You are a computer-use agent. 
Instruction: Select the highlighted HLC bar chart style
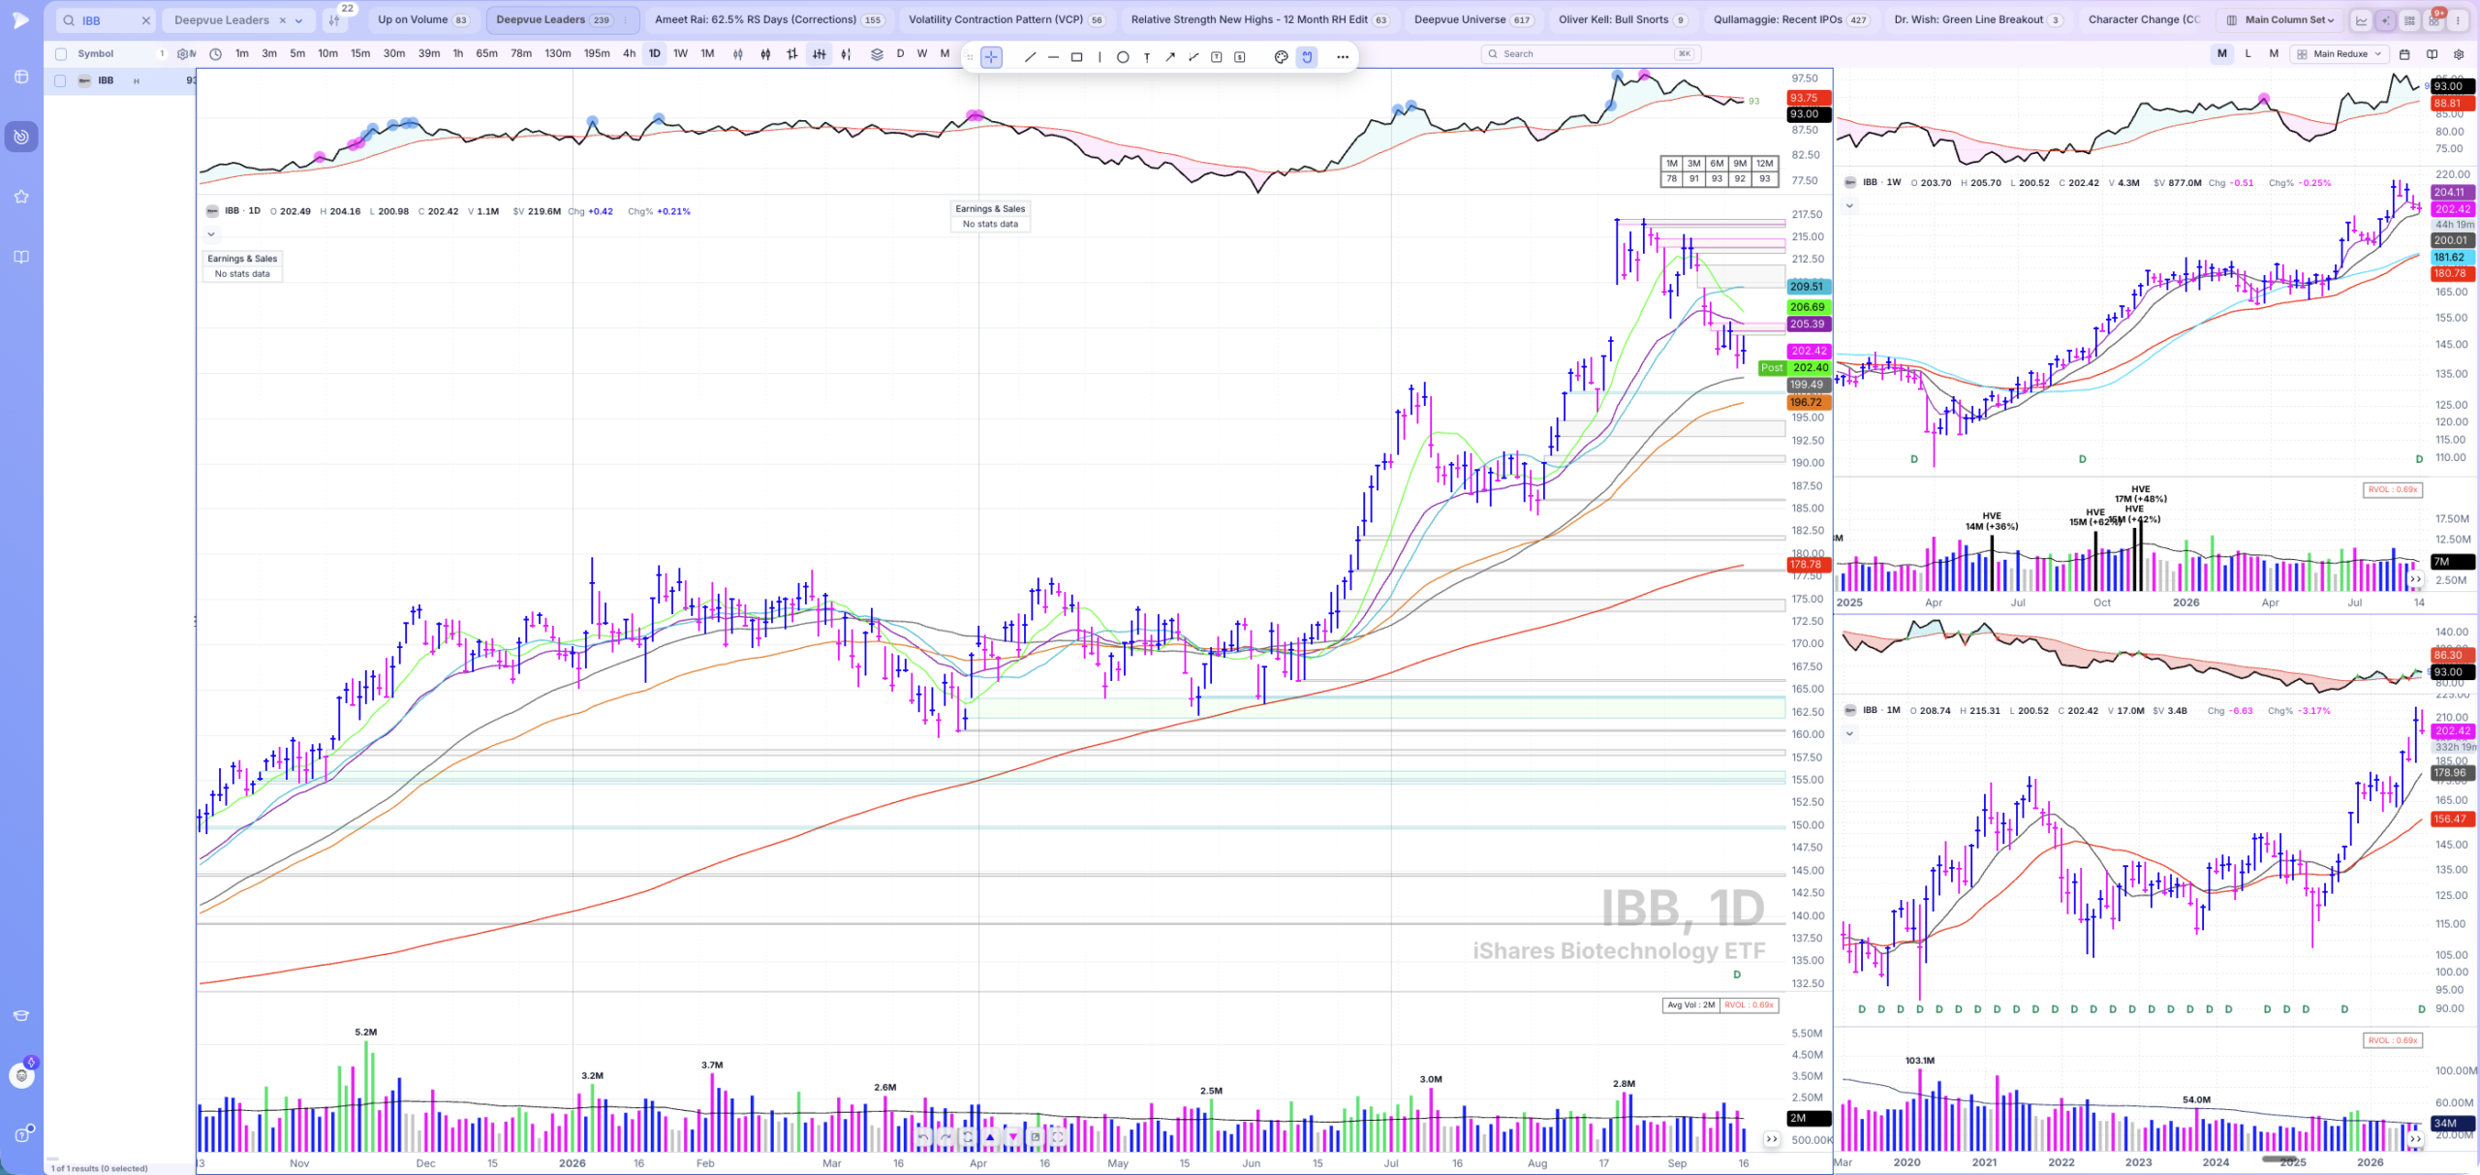tap(820, 54)
